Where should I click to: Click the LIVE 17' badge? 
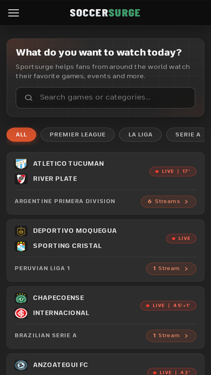tap(173, 171)
